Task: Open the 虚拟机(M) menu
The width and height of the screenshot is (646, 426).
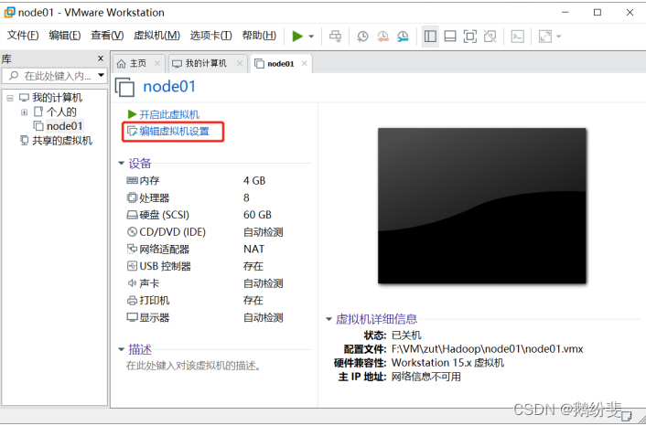Action: [x=157, y=36]
